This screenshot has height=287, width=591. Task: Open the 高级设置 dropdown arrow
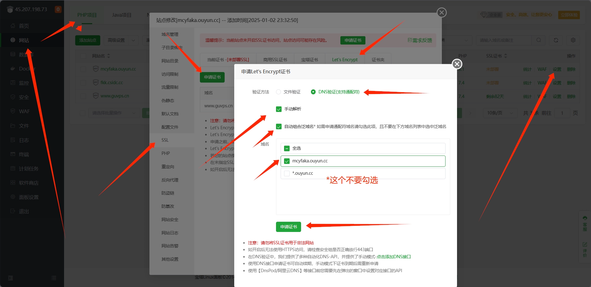click(x=133, y=40)
